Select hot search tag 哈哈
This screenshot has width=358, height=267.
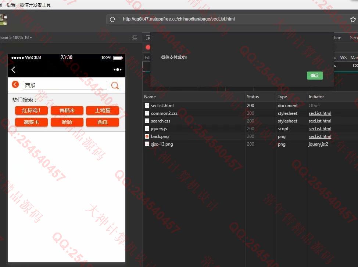pyautogui.click(x=67, y=122)
